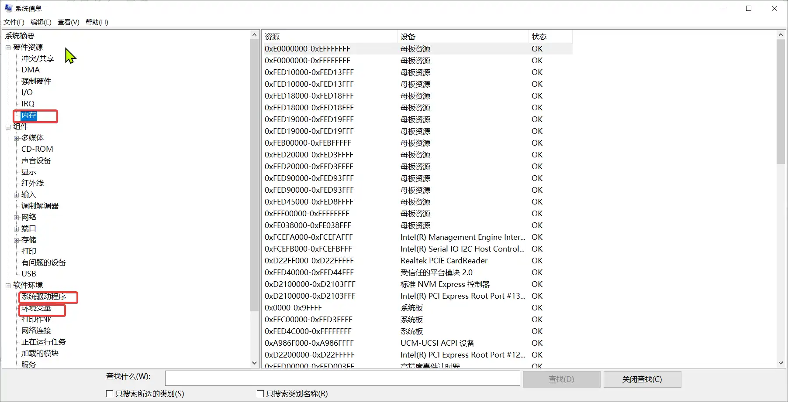This screenshot has width=788, height=402.
Task: Enable 只搜索类别名称 checkbox
Action: coord(260,394)
